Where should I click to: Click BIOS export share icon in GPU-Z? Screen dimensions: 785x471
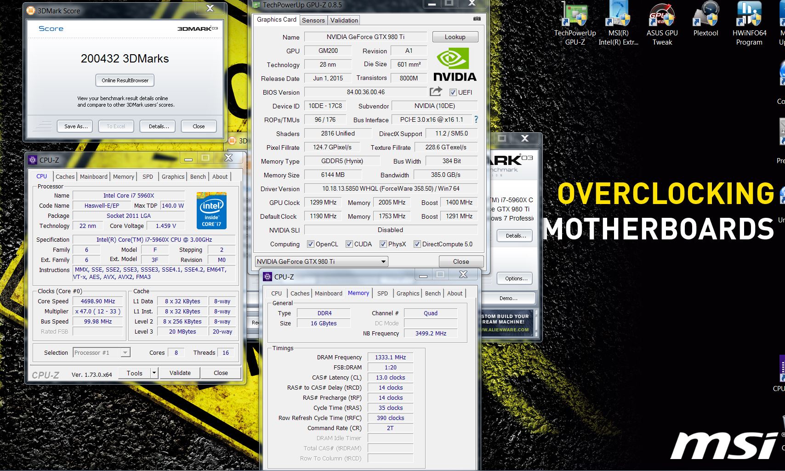[x=436, y=91]
